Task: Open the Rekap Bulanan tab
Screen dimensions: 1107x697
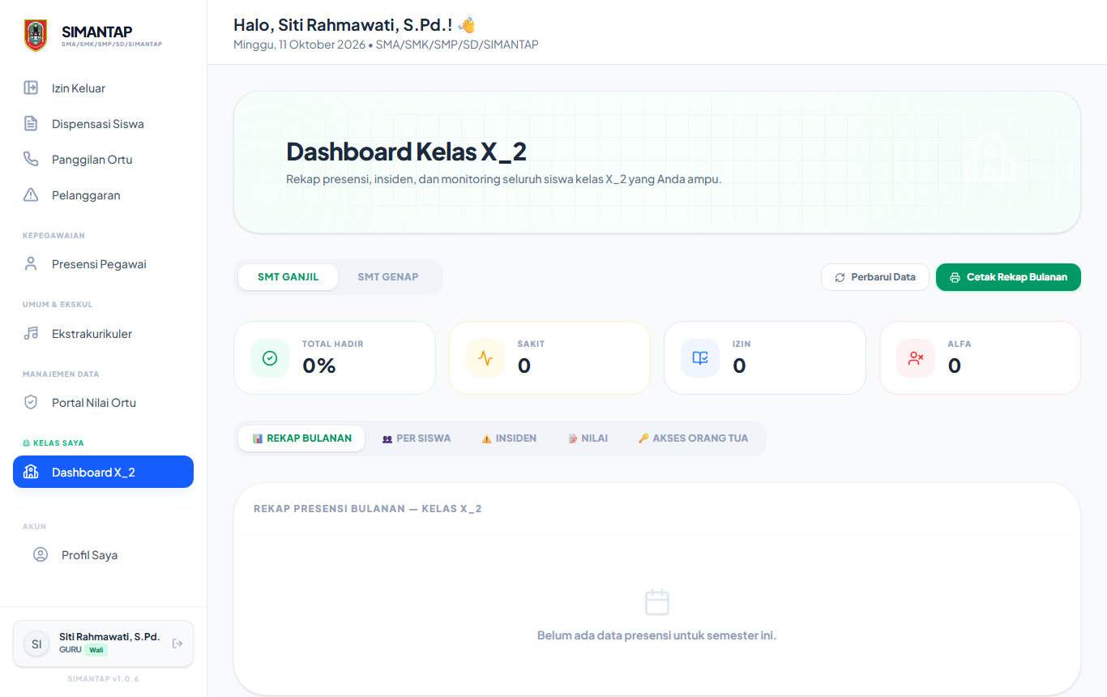Action: [x=301, y=438]
